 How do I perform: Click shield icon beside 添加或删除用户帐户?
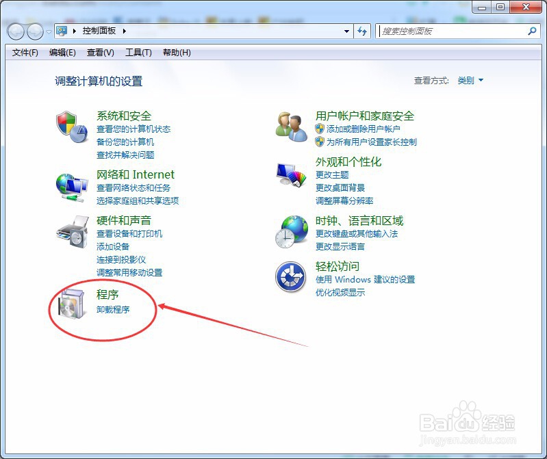tap(320, 129)
